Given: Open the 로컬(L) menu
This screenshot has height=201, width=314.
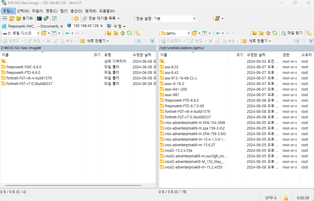Looking at the screenshot, I should coord(9,11).
